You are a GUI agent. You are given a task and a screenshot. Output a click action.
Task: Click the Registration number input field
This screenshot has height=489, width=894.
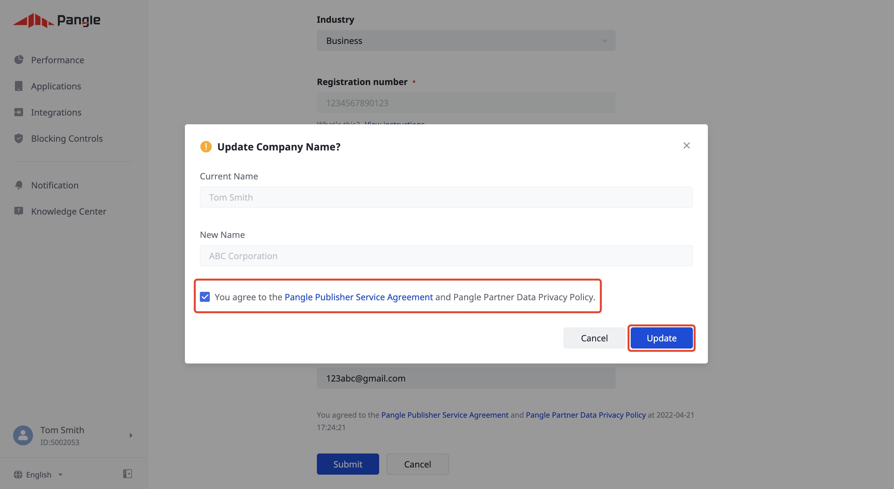coord(466,103)
